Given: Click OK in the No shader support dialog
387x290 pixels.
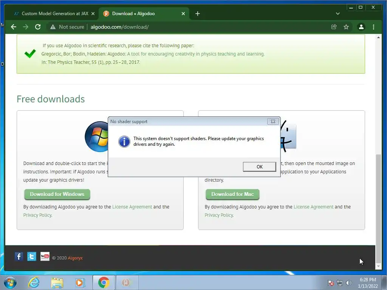Looking at the screenshot, I should 259,167.
